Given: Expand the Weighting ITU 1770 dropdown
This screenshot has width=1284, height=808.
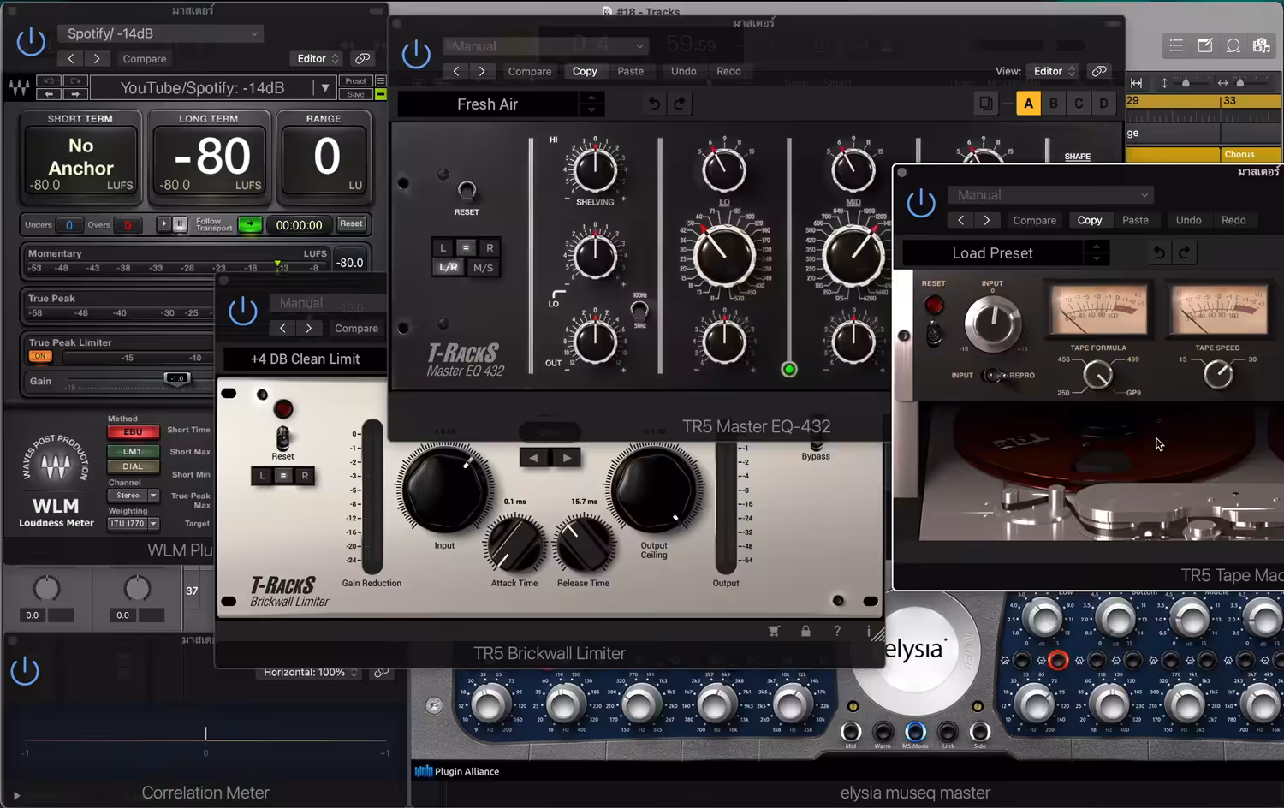Looking at the screenshot, I should (x=133, y=524).
